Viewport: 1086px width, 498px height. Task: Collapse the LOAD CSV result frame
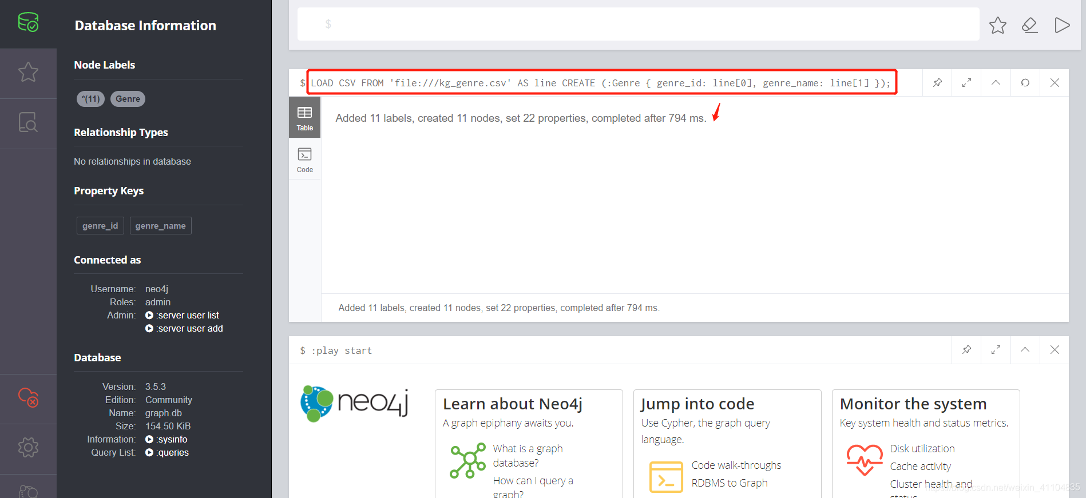(996, 83)
